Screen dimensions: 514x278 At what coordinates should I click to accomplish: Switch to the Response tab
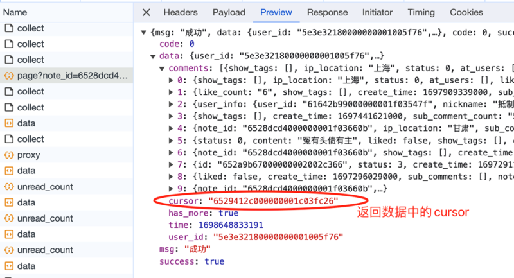coord(327,12)
